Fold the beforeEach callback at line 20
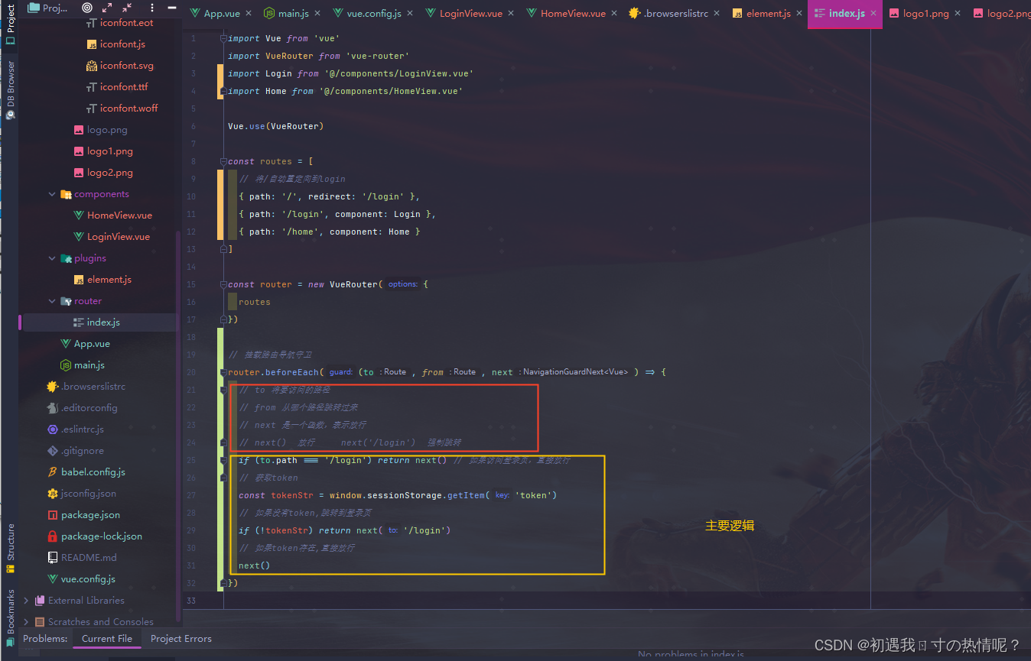Screen dimensions: 1031x661 click(x=223, y=372)
